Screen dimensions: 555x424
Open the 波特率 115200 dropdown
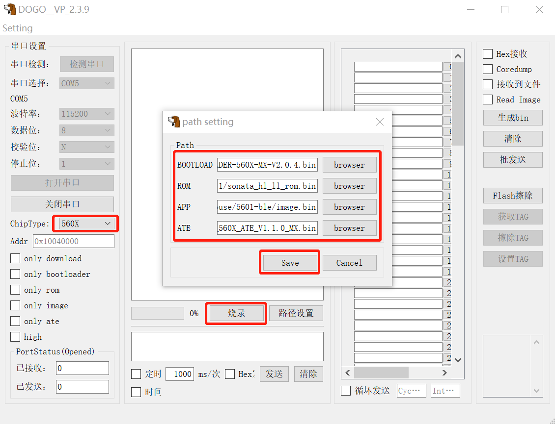87,114
